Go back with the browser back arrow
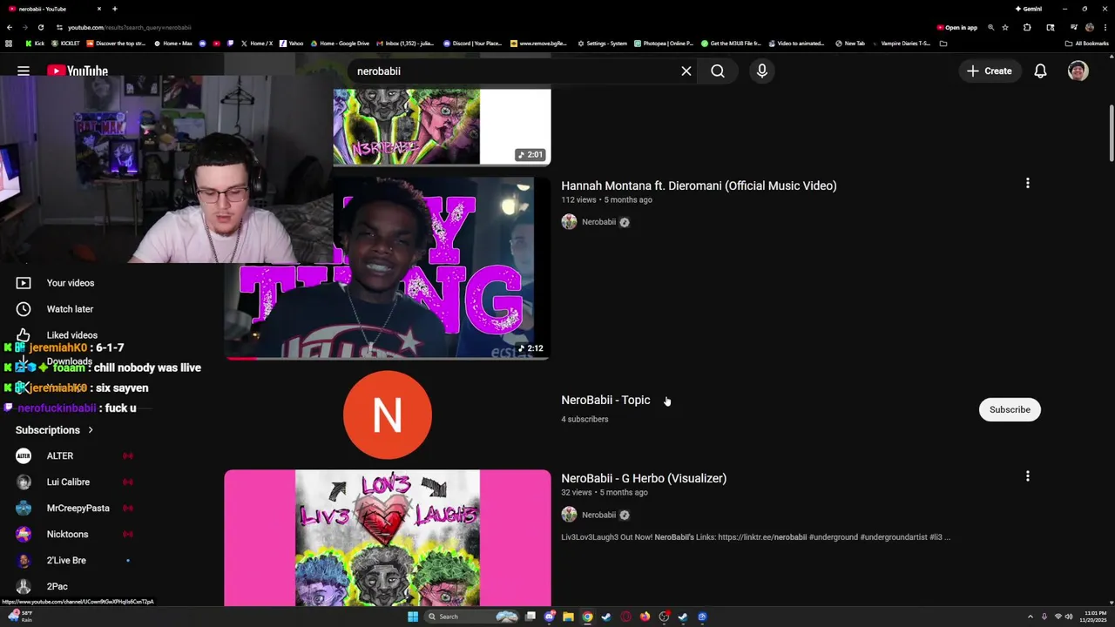1115x627 pixels. pos(10,27)
